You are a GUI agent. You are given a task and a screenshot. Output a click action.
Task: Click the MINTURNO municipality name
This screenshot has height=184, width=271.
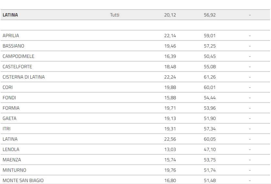(x=15, y=170)
